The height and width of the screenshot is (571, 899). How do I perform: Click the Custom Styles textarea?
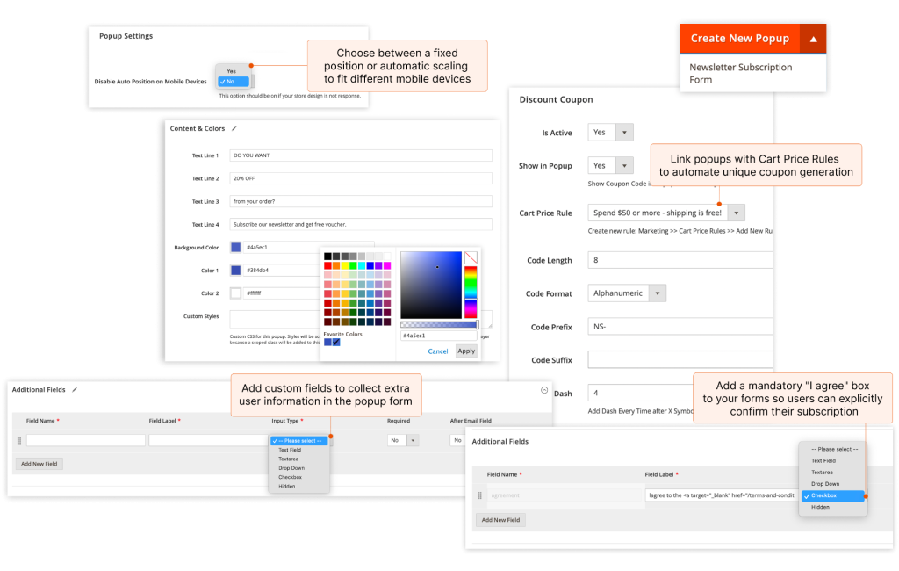[275, 319]
